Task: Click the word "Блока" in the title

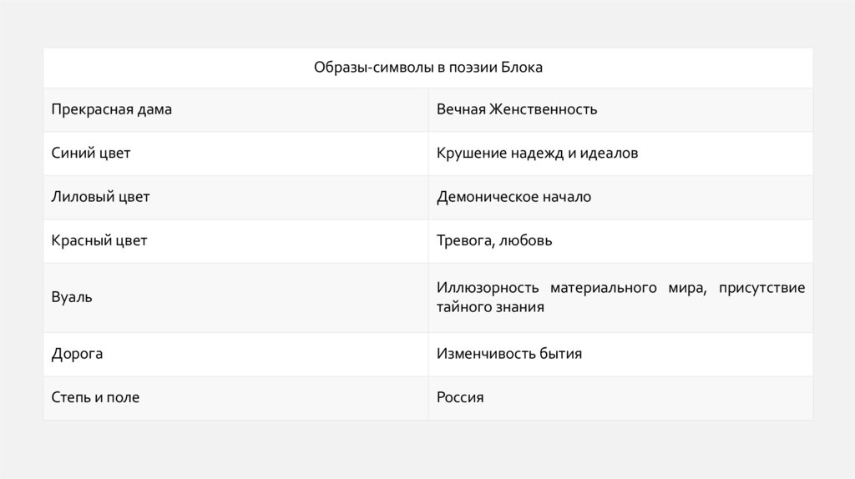Action: (522, 68)
